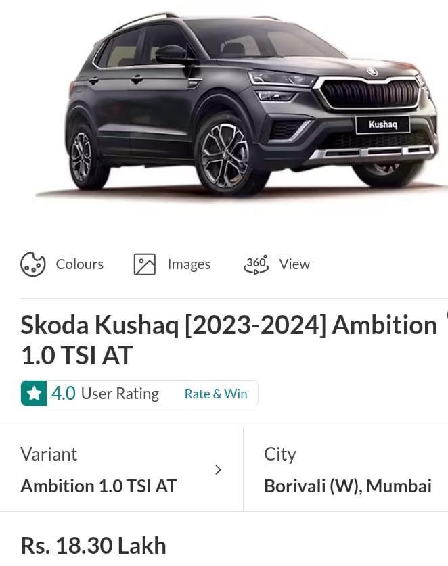Open the 4.0 rating score

(x=64, y=394)
